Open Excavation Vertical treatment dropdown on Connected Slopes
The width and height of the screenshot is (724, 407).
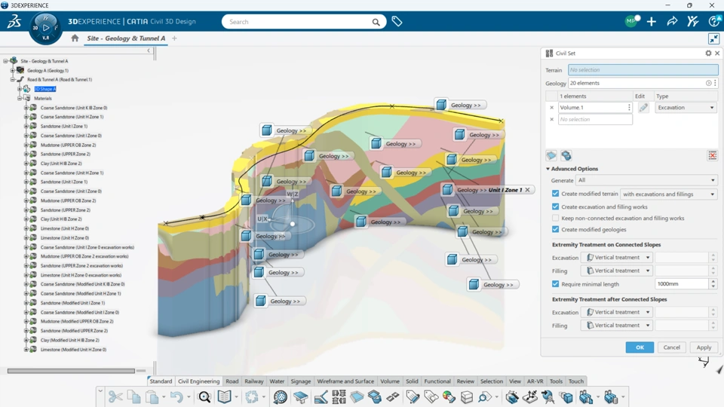[616, 258]
